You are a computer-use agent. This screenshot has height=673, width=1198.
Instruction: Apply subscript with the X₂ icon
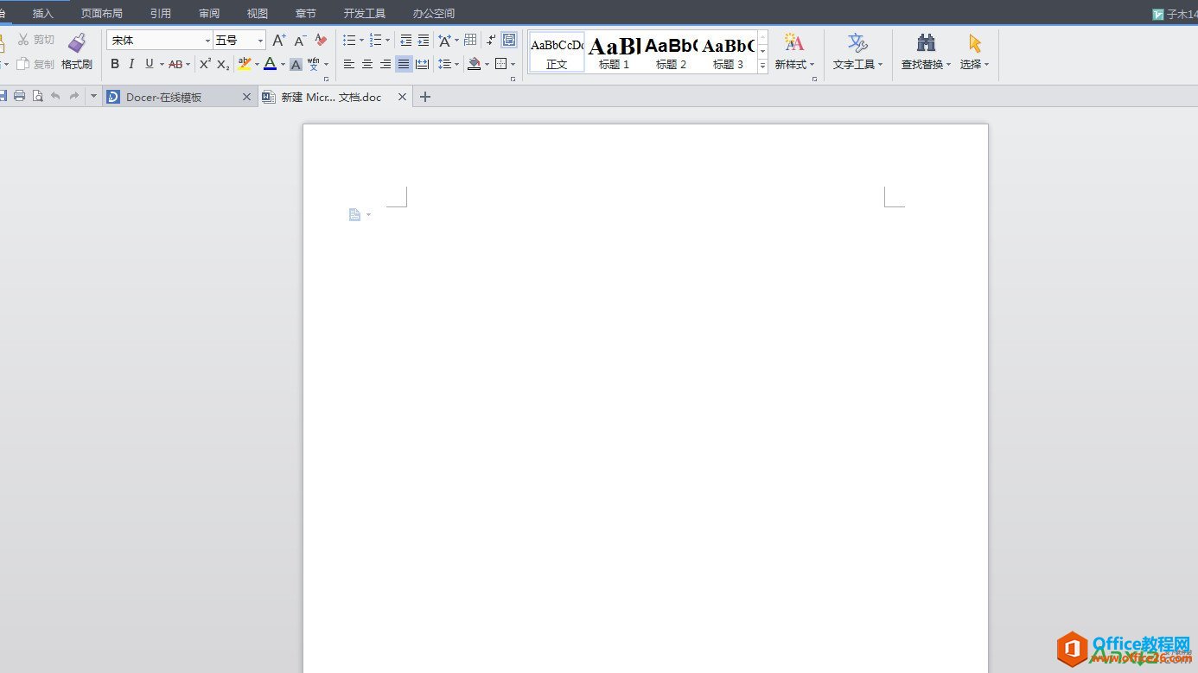pyautogui.click(x=223, y=64)
